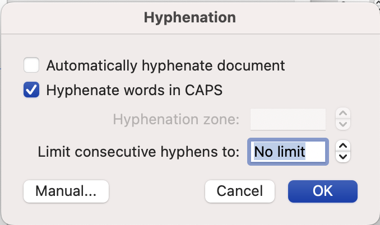This screenshot has height=225, width=380.
Task: Click the empty box left of Automatically hyphenate
Action: 31,65
